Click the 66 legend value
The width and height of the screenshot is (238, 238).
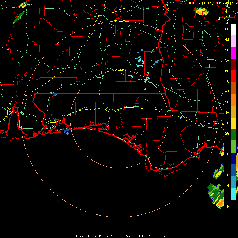227,29
